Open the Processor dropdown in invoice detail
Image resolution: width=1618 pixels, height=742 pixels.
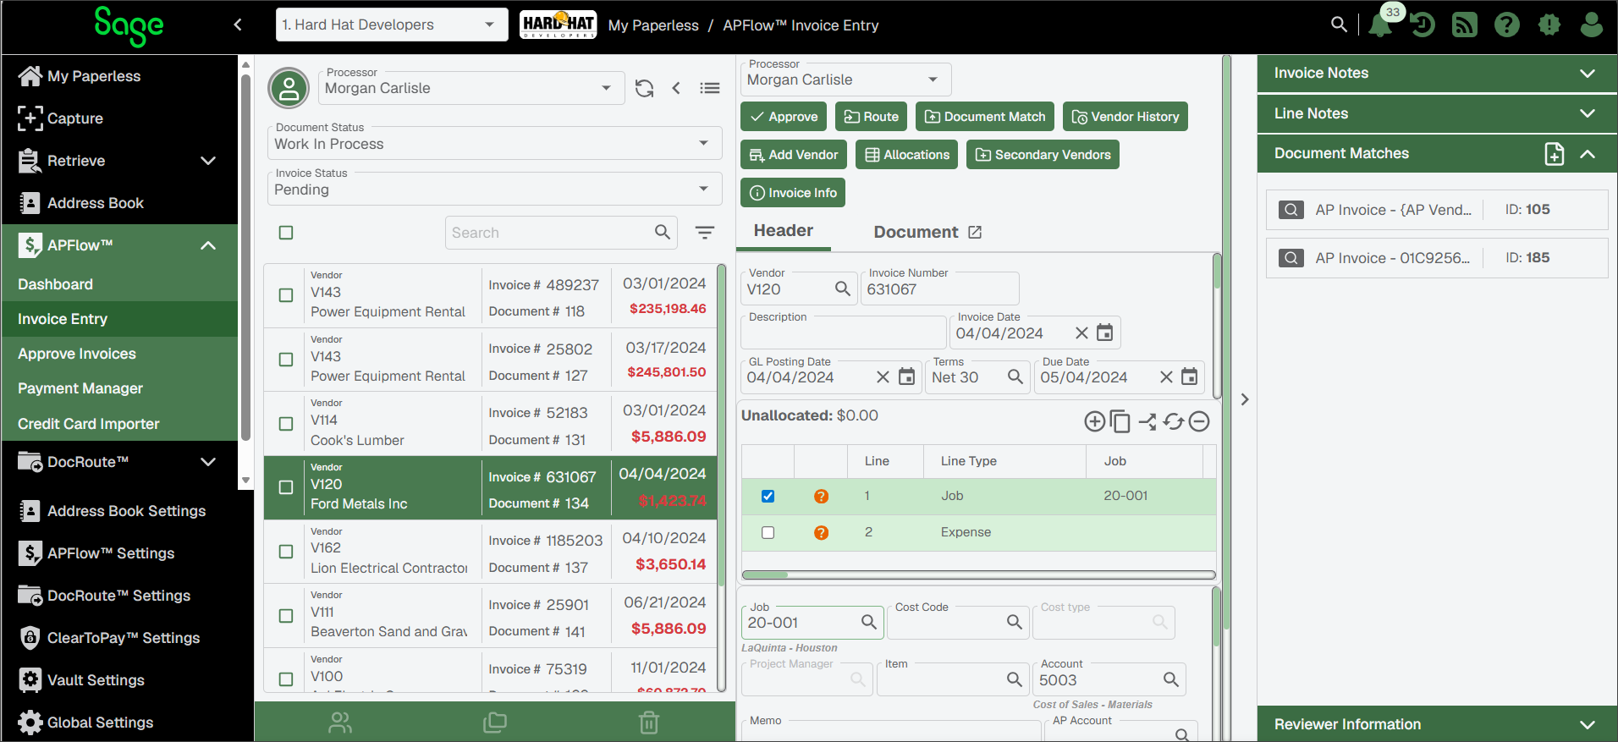pyautogui.click(x=845, y=80)
